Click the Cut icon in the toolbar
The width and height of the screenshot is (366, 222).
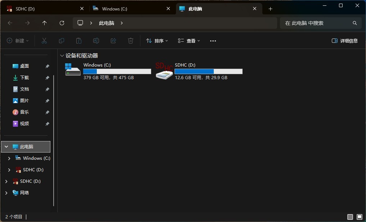(44, 41)
